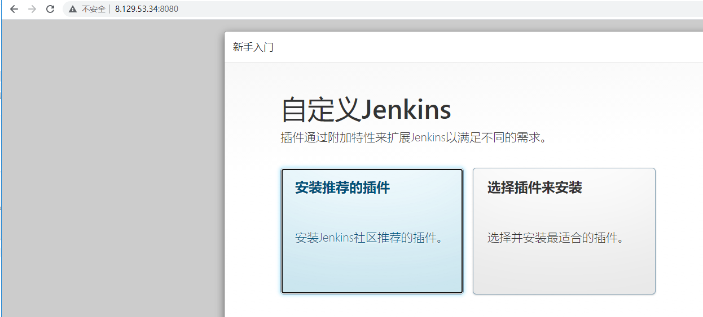Click the text 选择并安装最适合的插件。
Viewport: 703px width, 317px height.
[556, 238]
